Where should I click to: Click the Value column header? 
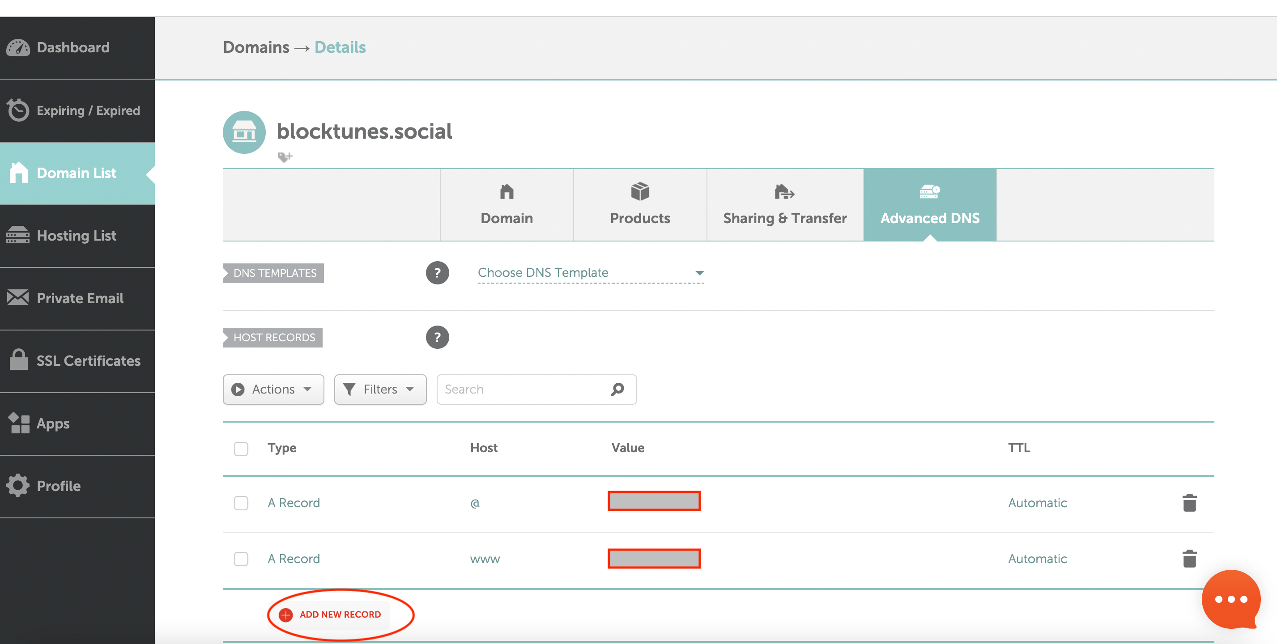pos(628,448)
